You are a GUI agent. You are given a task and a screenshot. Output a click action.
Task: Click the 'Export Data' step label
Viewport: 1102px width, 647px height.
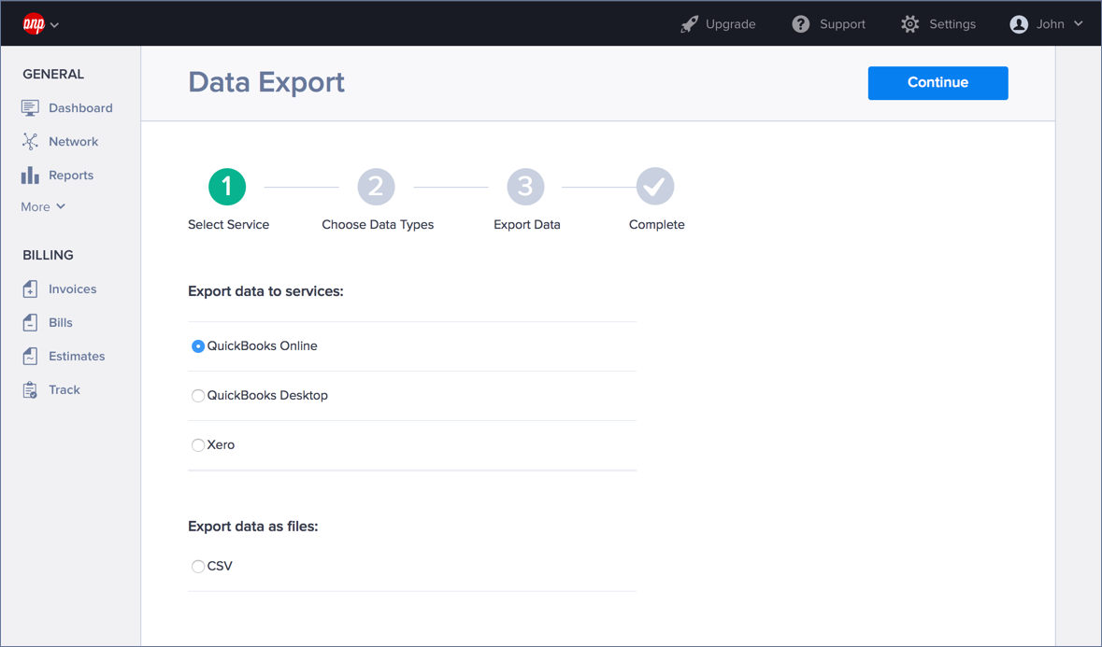[527, 225]
